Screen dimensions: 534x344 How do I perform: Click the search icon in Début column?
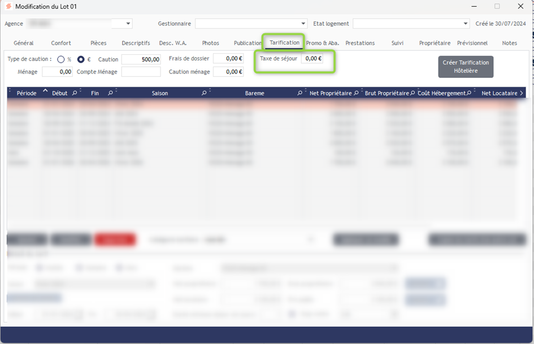click(x=75, y=93)
